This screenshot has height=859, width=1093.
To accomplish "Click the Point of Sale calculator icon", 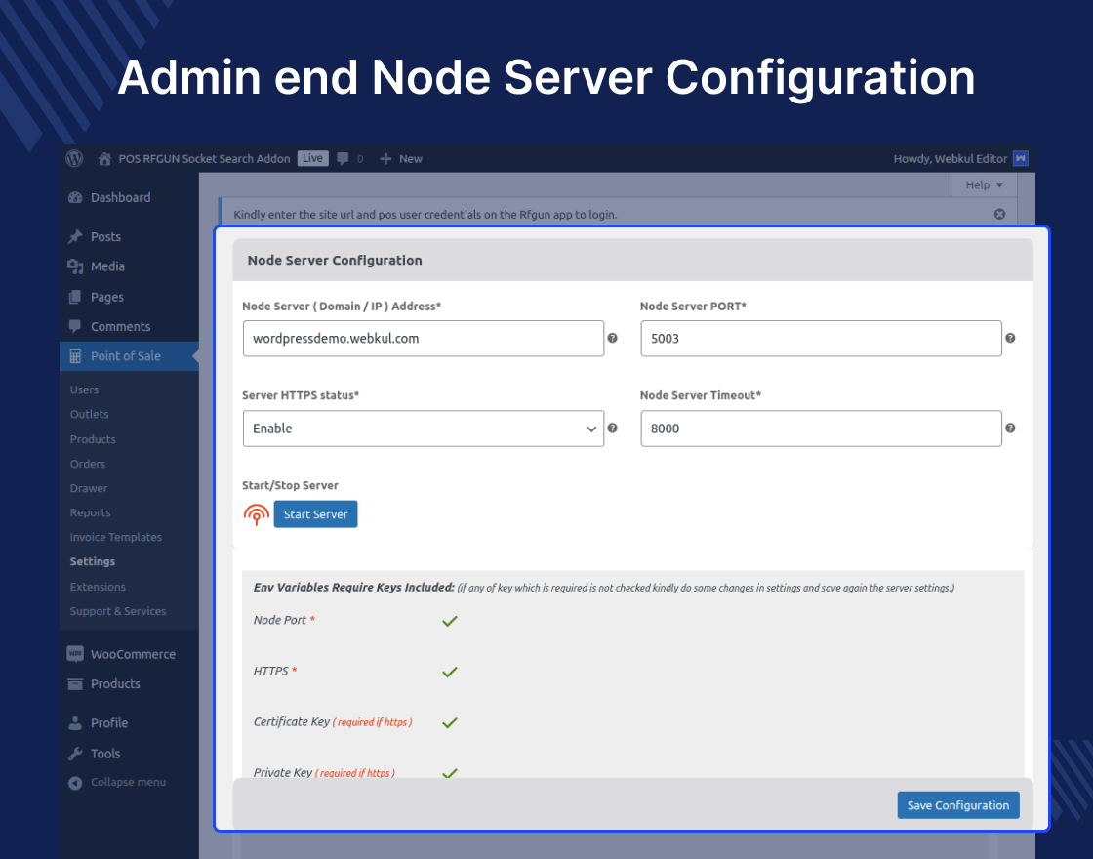I will 75,356.
